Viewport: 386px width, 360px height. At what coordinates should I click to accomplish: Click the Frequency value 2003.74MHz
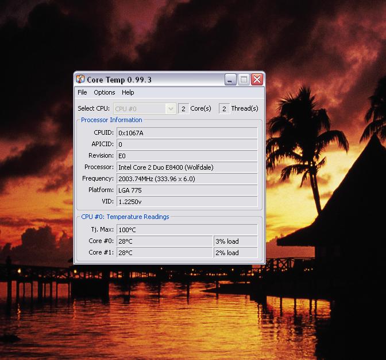(187, 179)
